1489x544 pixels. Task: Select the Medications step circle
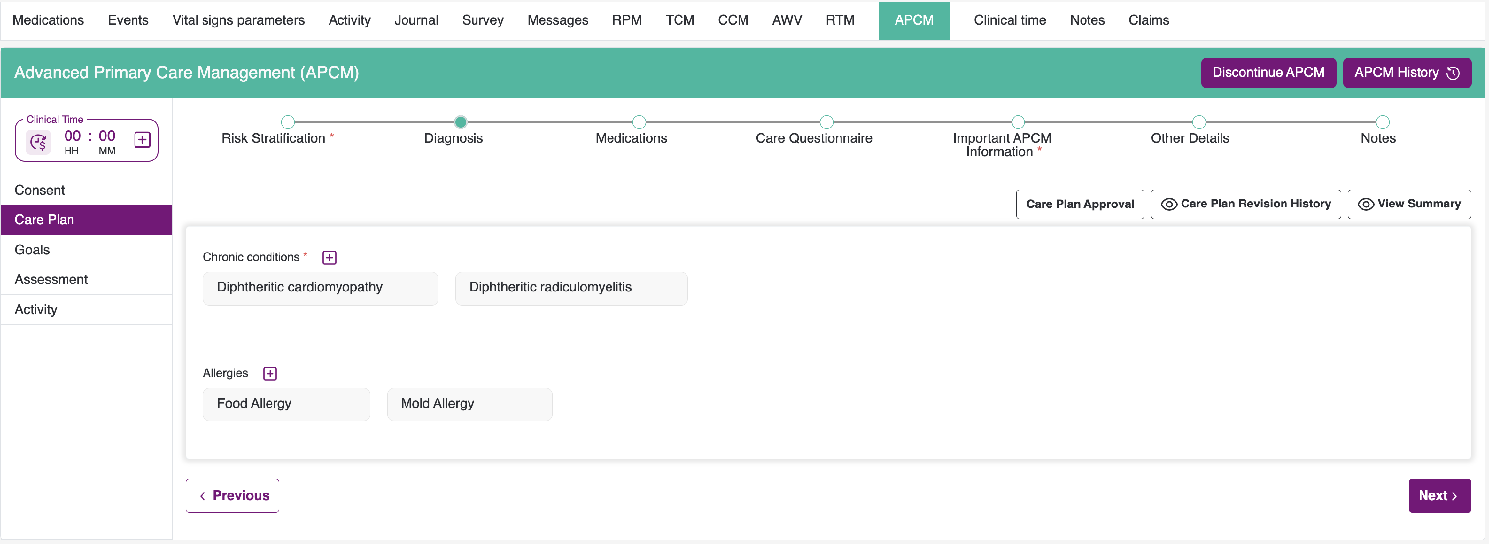[639, 122]
